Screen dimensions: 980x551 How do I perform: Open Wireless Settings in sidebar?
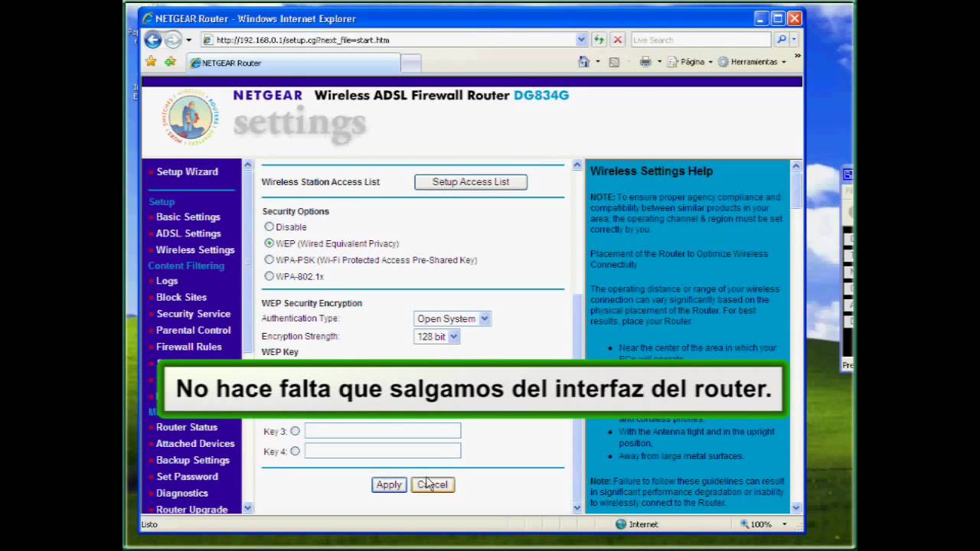(x=195, y=250)
